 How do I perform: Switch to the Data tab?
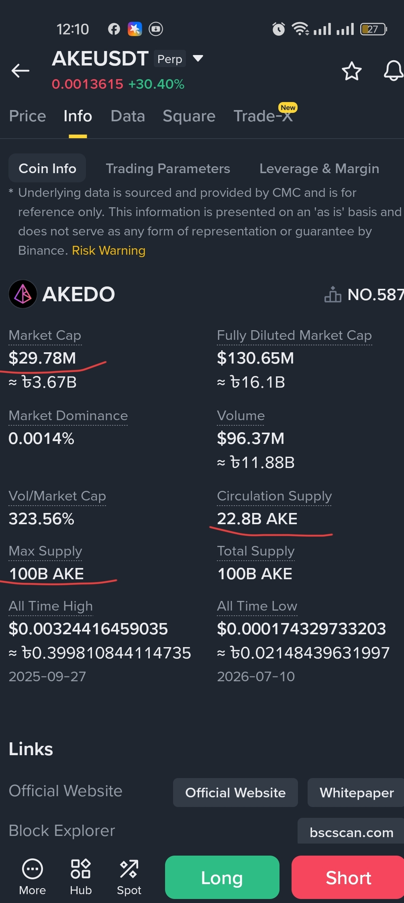128,116
